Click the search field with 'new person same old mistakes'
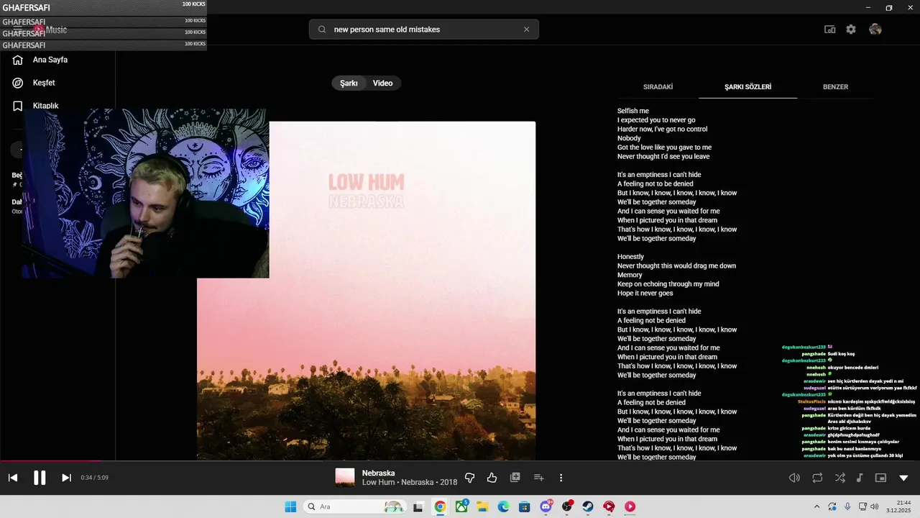This screenshot has height=518, width=920. click(x=424, y=29)
